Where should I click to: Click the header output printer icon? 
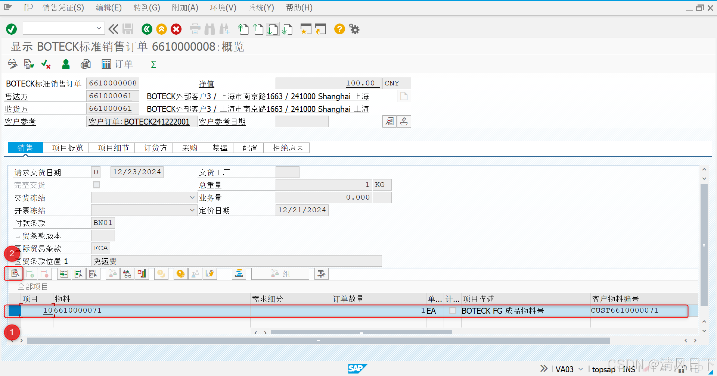404,121
